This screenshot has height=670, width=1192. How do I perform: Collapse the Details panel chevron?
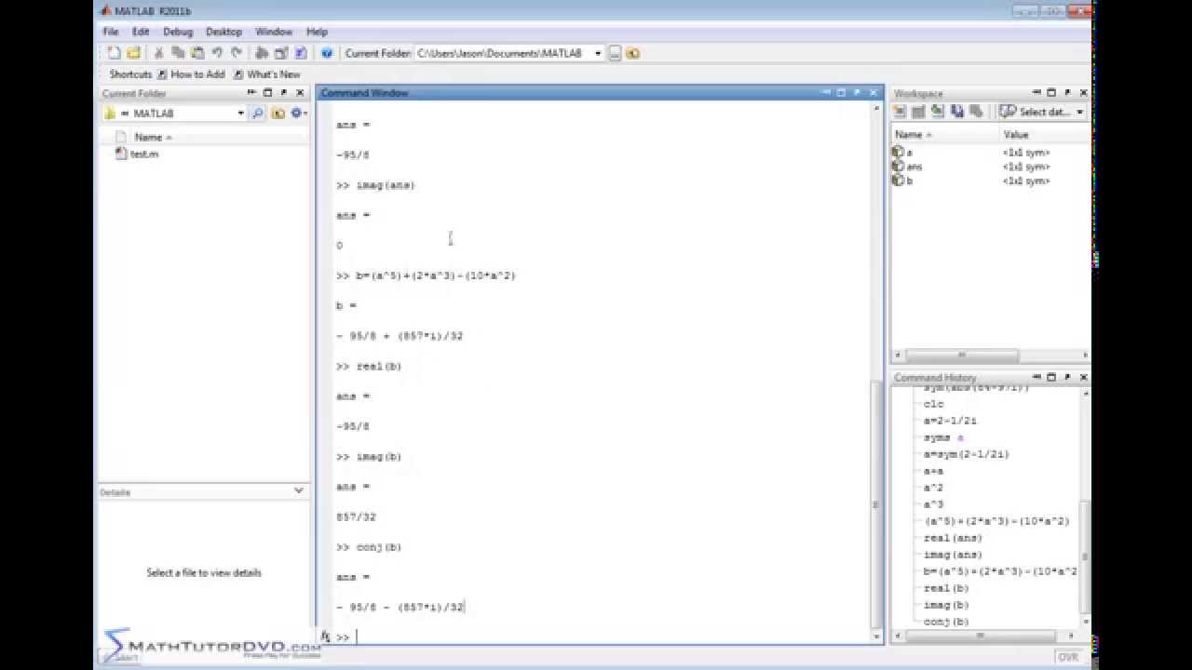point(298,491)
